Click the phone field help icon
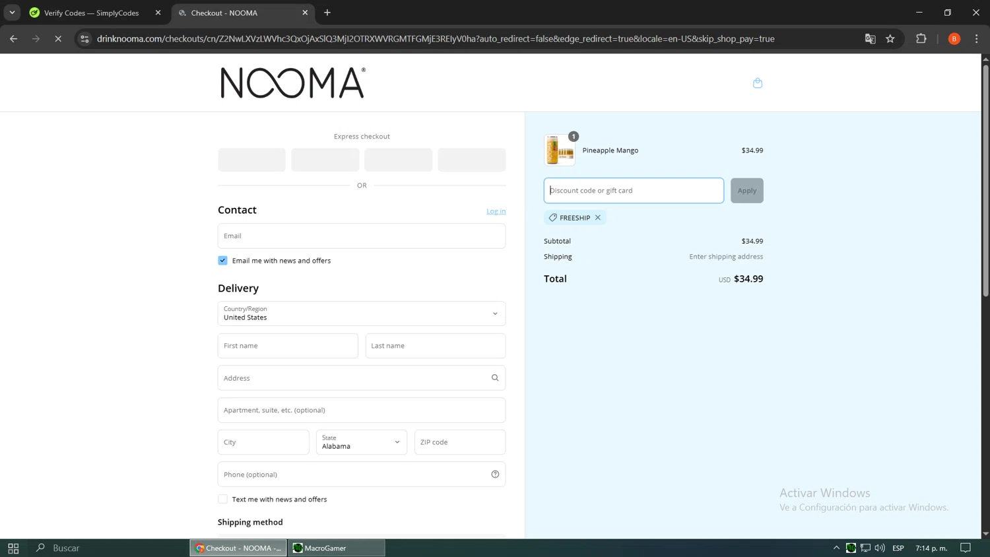 click(x=495, y=475)
